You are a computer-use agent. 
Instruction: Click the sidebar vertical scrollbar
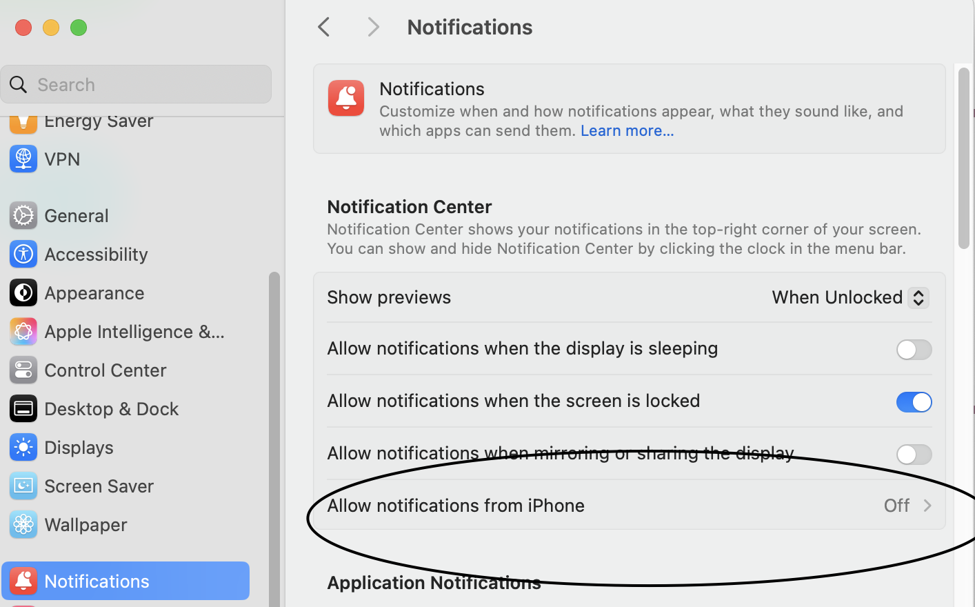point(274,439)
